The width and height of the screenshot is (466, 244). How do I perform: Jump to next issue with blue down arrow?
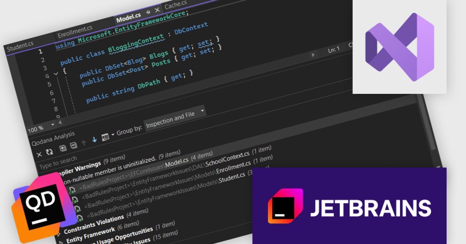point(94,139)
